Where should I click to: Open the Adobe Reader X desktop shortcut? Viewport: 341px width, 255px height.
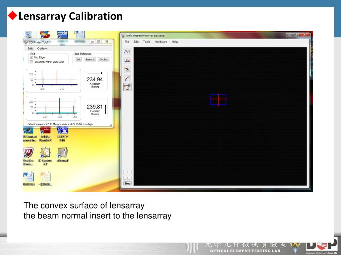(x=45, y=134)
